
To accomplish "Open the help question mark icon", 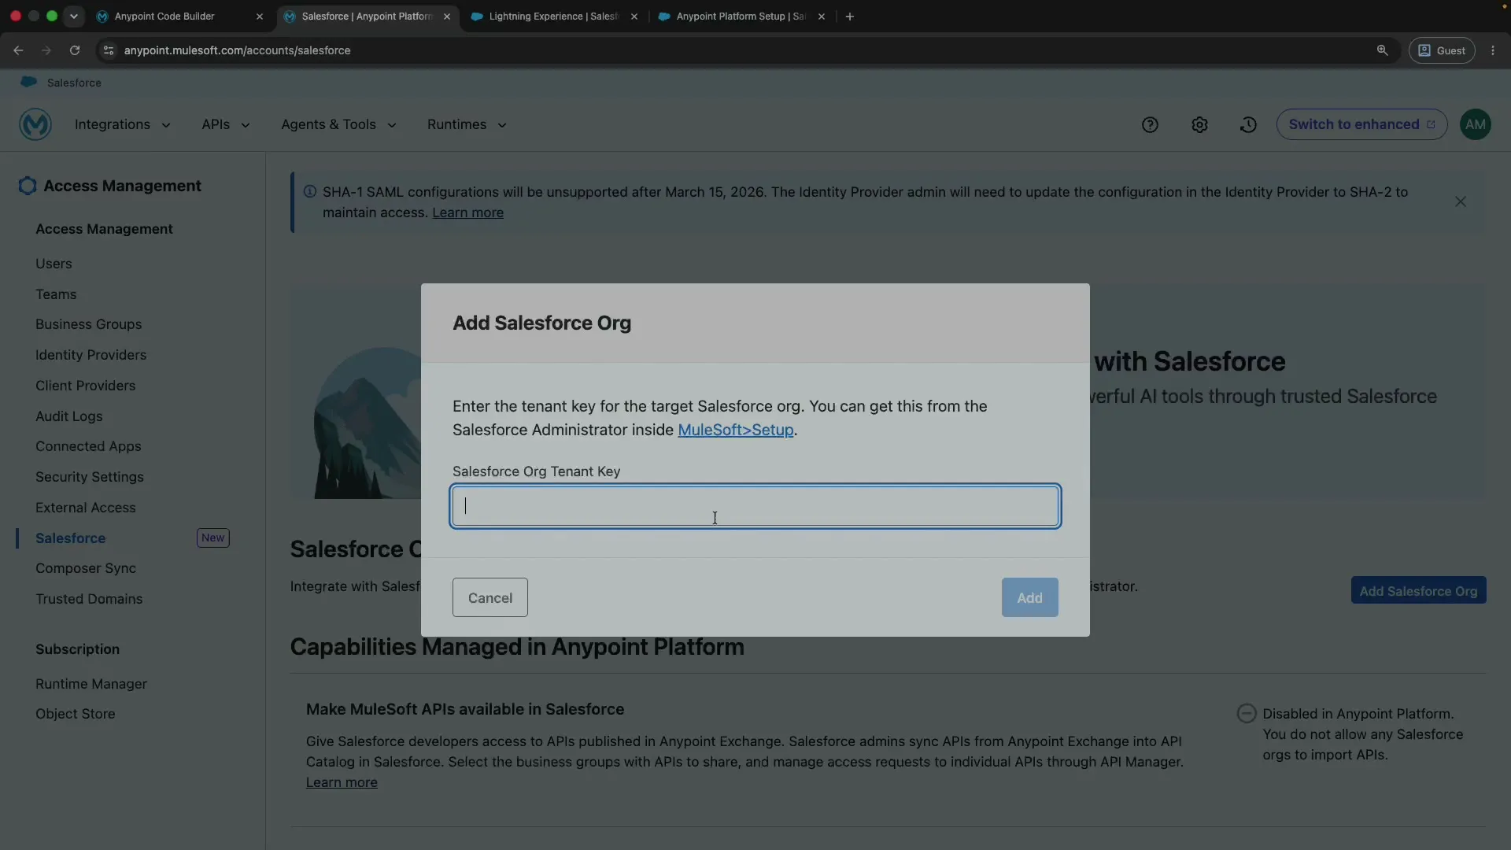I will (1150, 124).
